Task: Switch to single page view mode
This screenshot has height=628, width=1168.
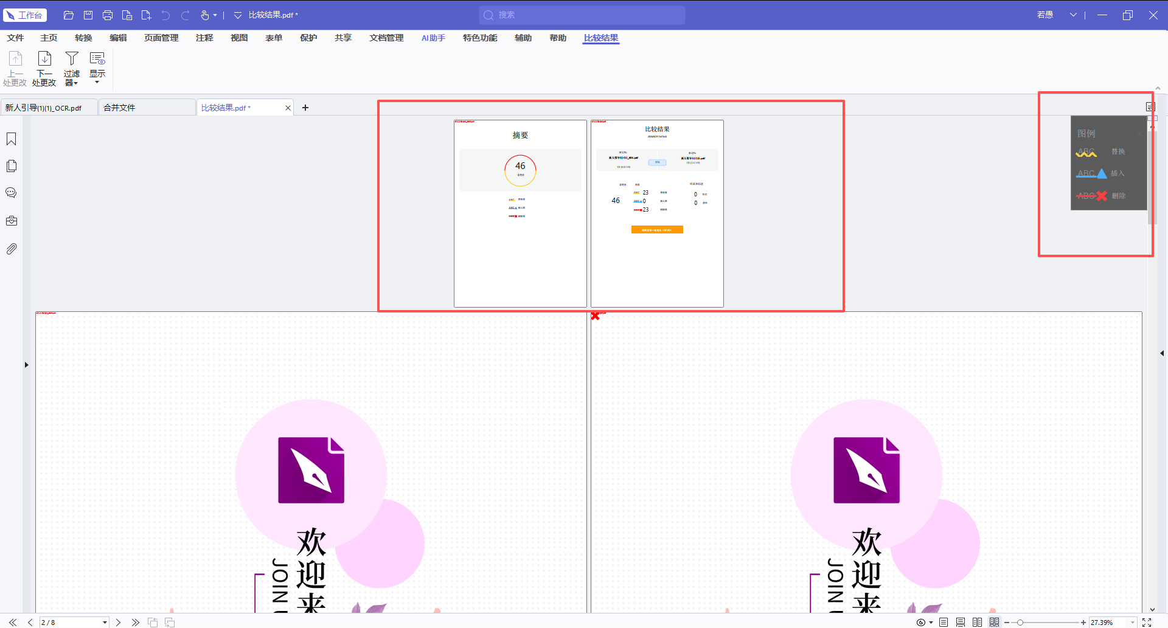Action: pos(944,623)
